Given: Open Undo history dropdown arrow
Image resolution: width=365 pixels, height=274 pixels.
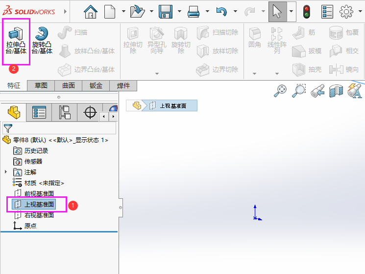Looking at the screenshot, I should click(235, 11).
